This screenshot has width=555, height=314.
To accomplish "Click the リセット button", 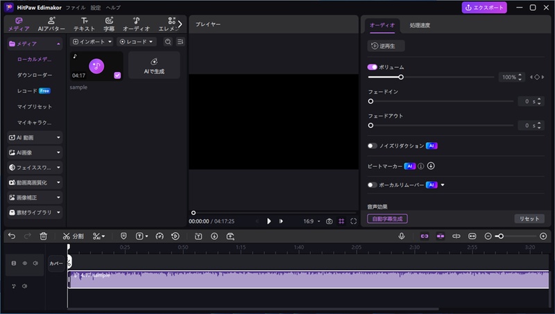I will 529,219.
